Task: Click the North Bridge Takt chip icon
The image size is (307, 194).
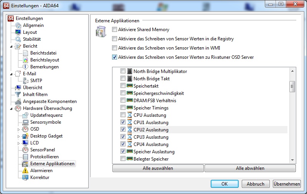Action: point(129,78)
